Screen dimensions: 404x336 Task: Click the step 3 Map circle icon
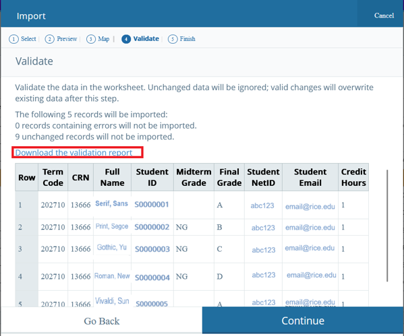90,39
